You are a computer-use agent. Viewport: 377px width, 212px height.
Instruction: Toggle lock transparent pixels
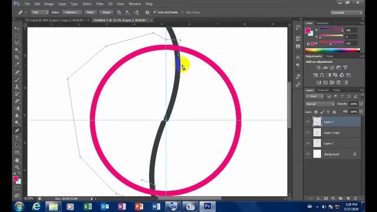[316, 112]
